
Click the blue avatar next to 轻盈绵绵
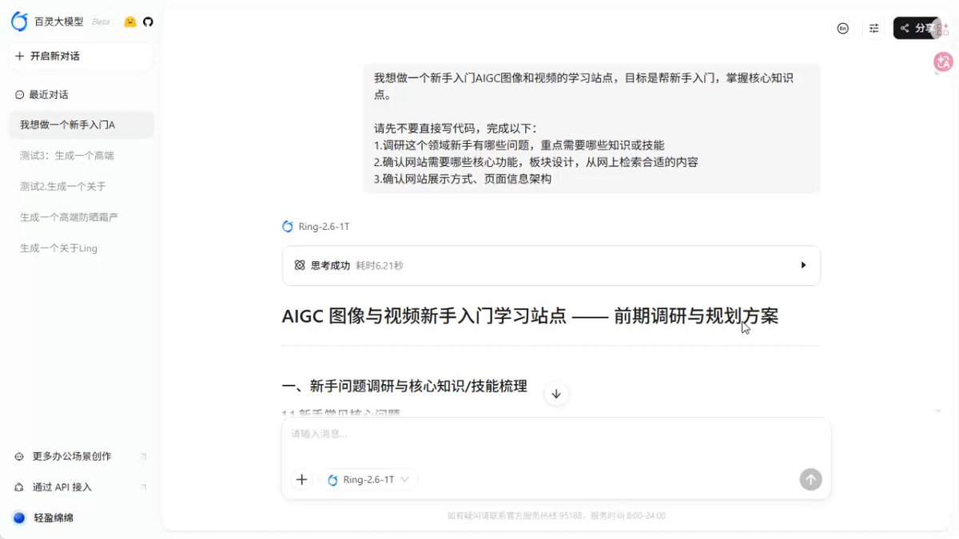pyautogui.click(x=19, y=517)
